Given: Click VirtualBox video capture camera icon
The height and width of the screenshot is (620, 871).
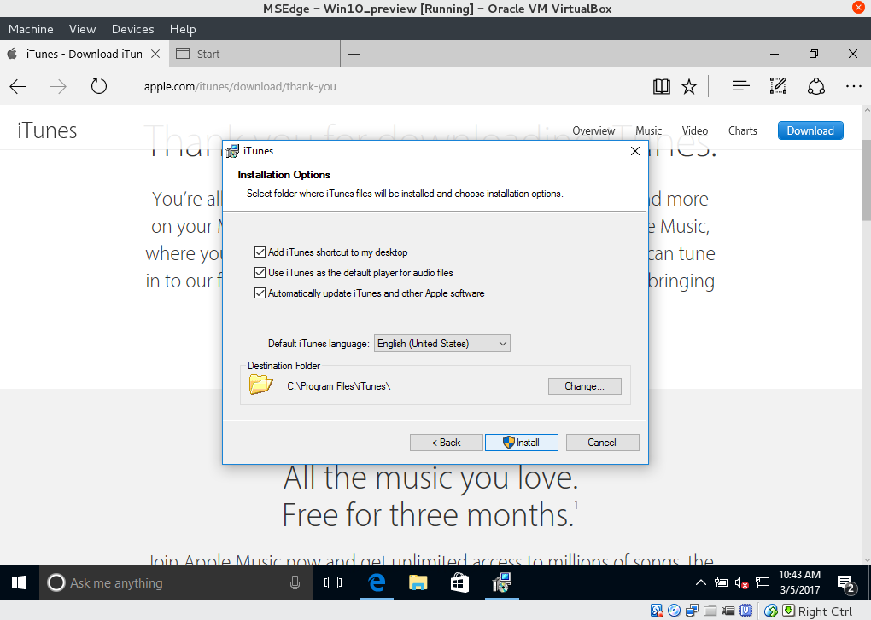Looking at the screenshot, I should click(x=728, y=611).
